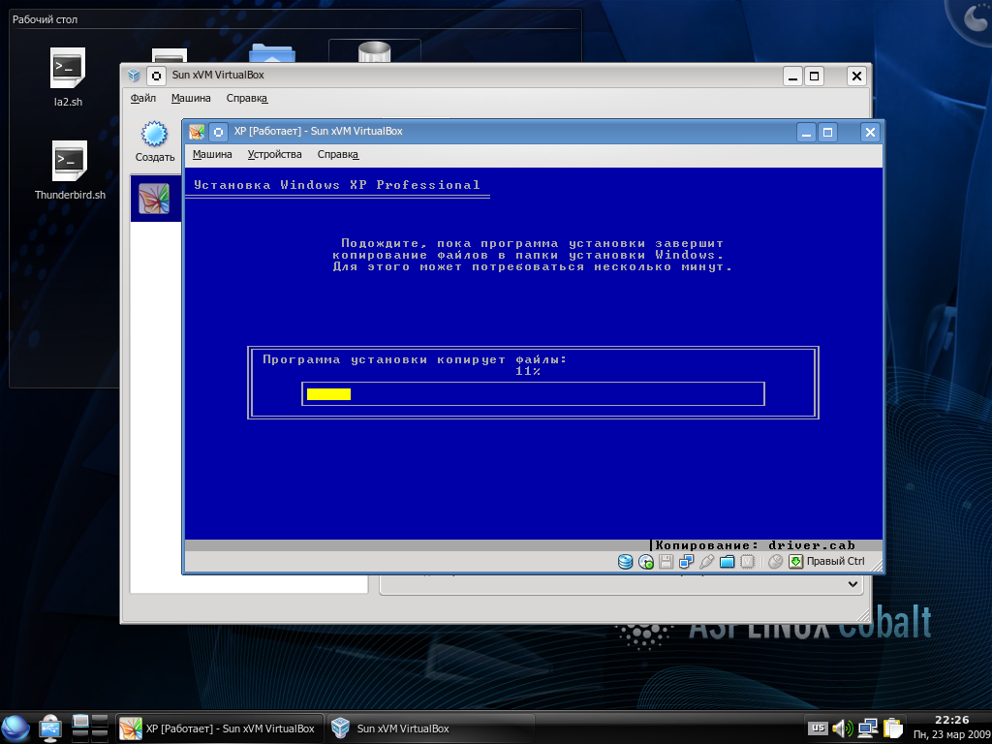
Task: Click the 'Установка Windows XP Professional' heading
Action: pyautogui.click(x=336, y=185)
